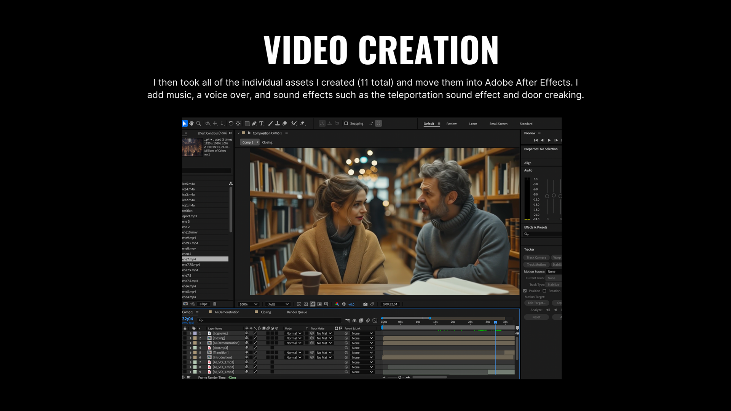The height and width of the screenshot is (411, 731).
Task: Switch to the Review workspace
Action: tap(452, 124)
